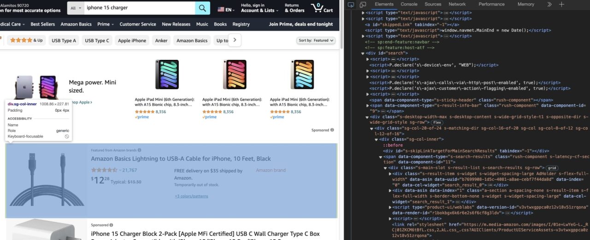
Task: Open the All departments search dropdown
Action: click(x=76, y=8)
